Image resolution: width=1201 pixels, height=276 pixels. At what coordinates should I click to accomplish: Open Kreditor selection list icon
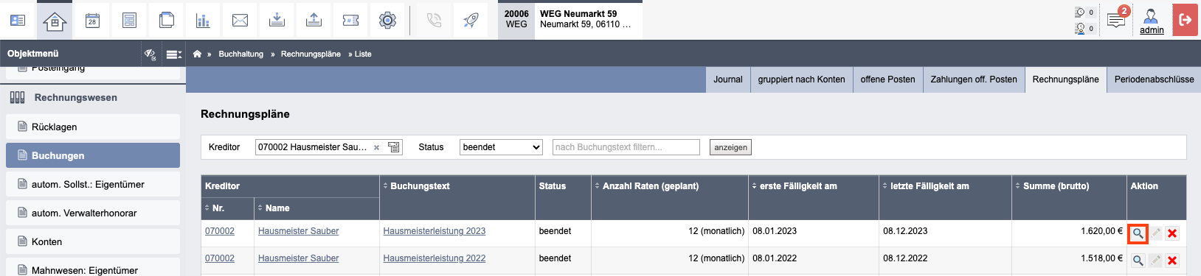point(394,147)
